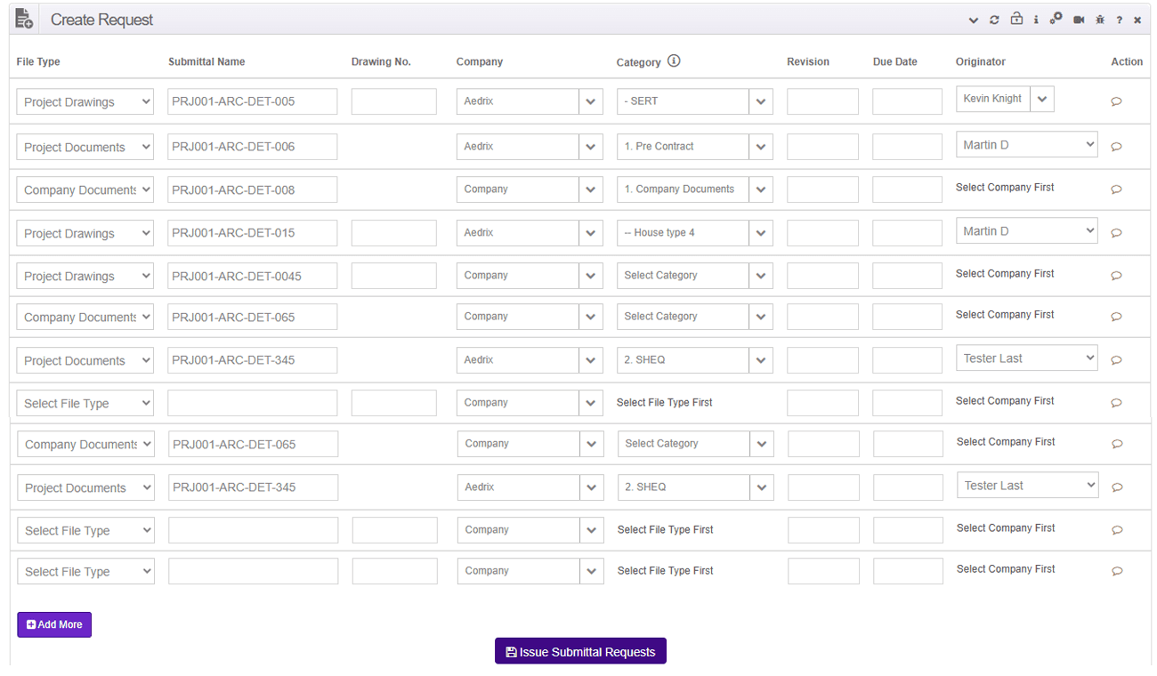Image resolution: width=1157 pixels, height=676 pixels.
Task: Collapse the panel using the header chevron
Action: (973, 20)
